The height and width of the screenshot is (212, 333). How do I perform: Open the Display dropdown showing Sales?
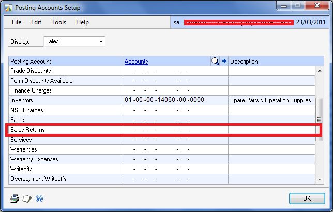coord(74,41)
